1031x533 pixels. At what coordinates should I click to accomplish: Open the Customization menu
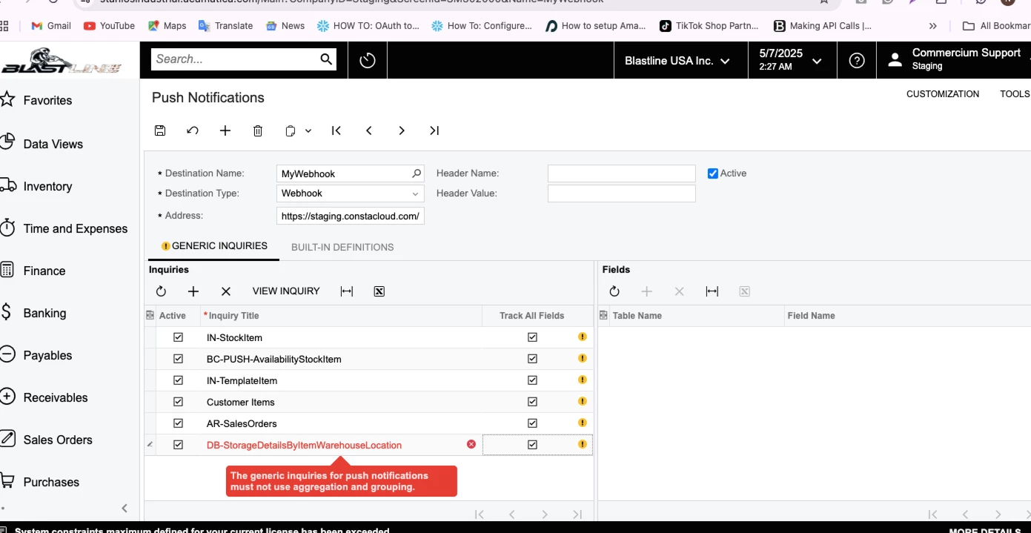pos(943,94)
